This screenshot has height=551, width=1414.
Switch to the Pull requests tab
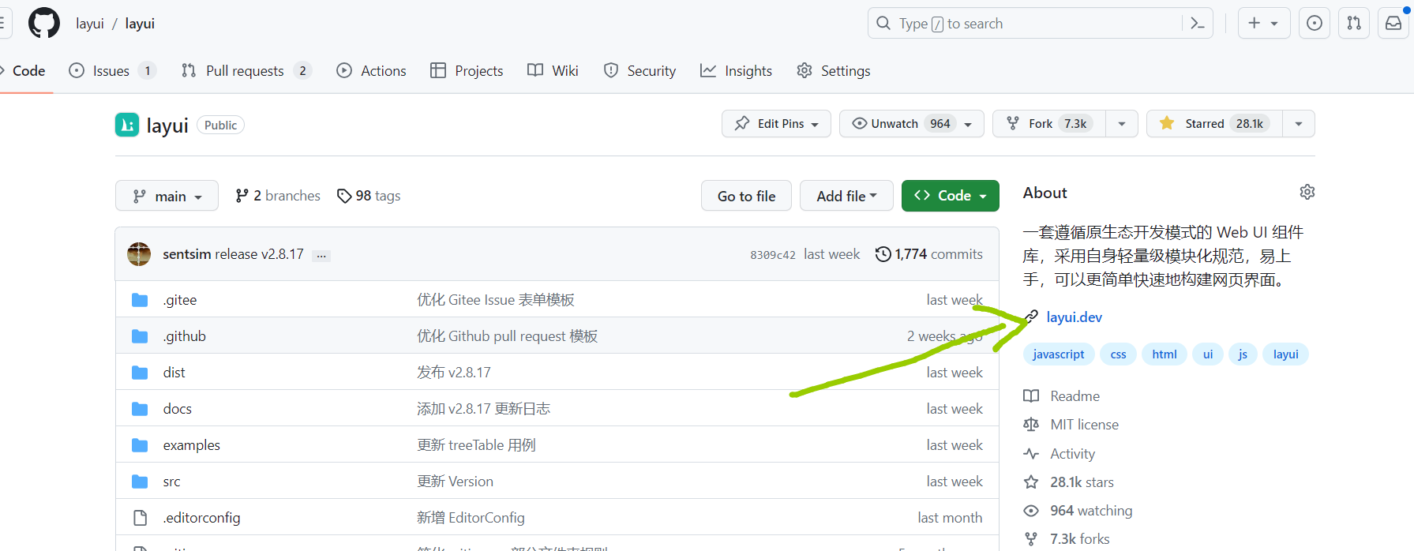click(246, 71)
